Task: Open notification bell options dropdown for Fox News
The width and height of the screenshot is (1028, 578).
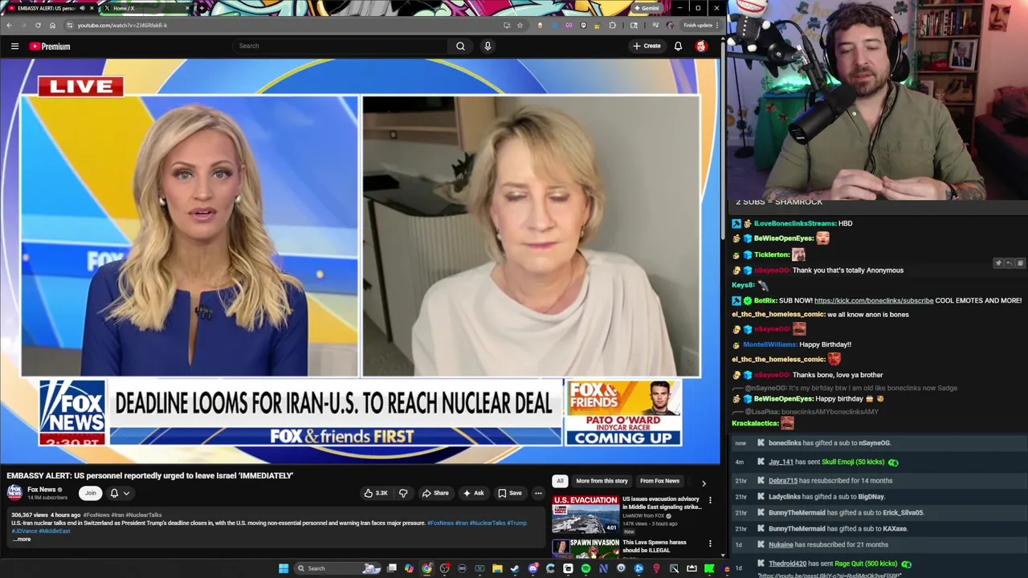Action: 120,493
